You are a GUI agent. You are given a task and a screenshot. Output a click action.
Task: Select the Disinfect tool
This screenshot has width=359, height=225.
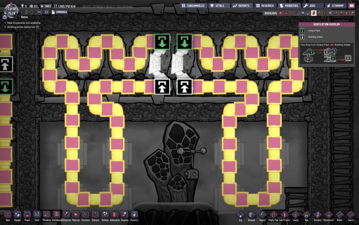tap(318, 216)
